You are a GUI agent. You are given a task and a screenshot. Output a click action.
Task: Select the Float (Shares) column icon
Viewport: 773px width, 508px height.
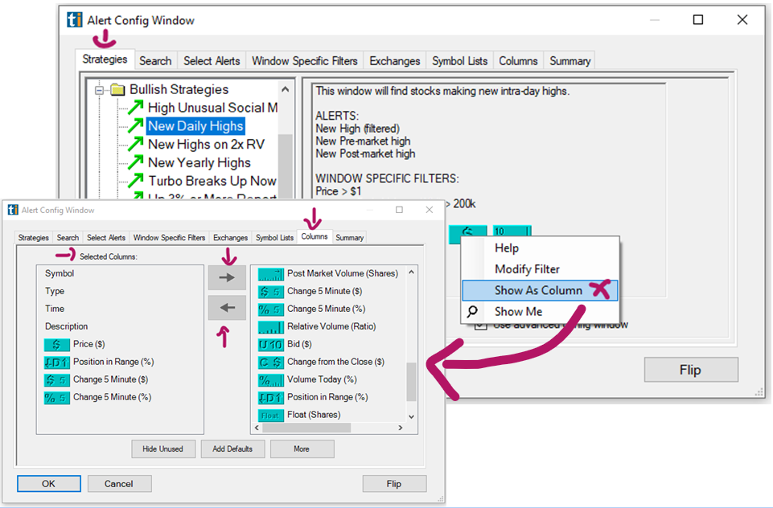click(270, 415)
